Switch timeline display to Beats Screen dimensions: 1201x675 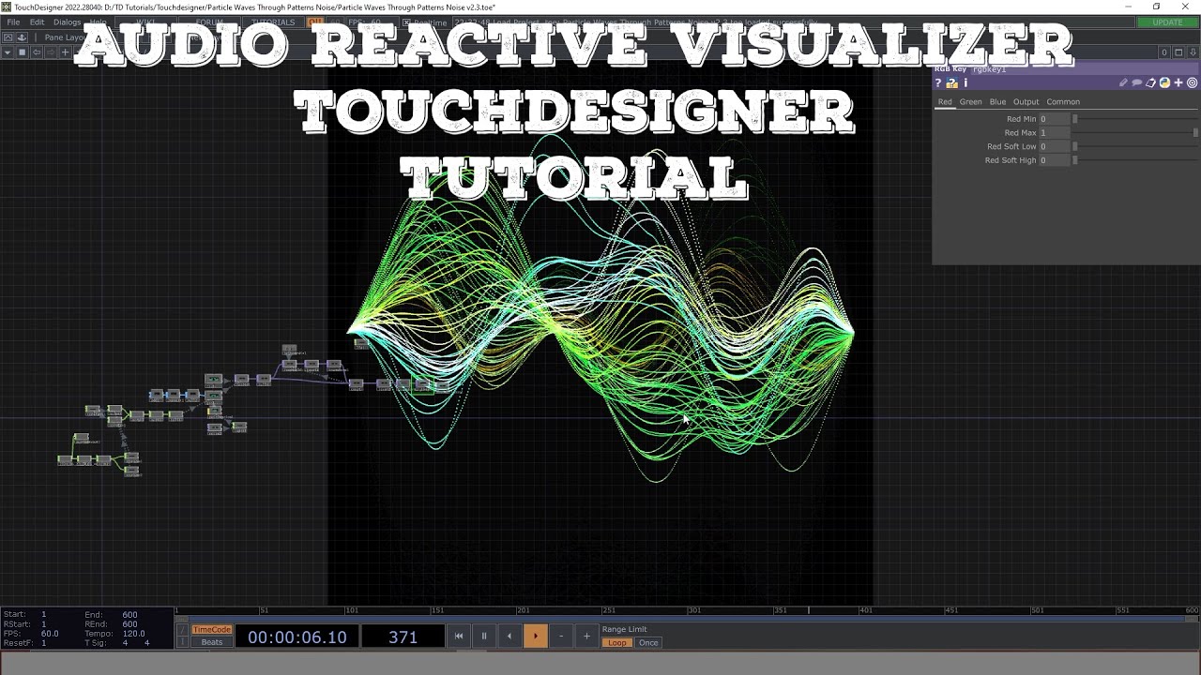click(x=212, y=642)
